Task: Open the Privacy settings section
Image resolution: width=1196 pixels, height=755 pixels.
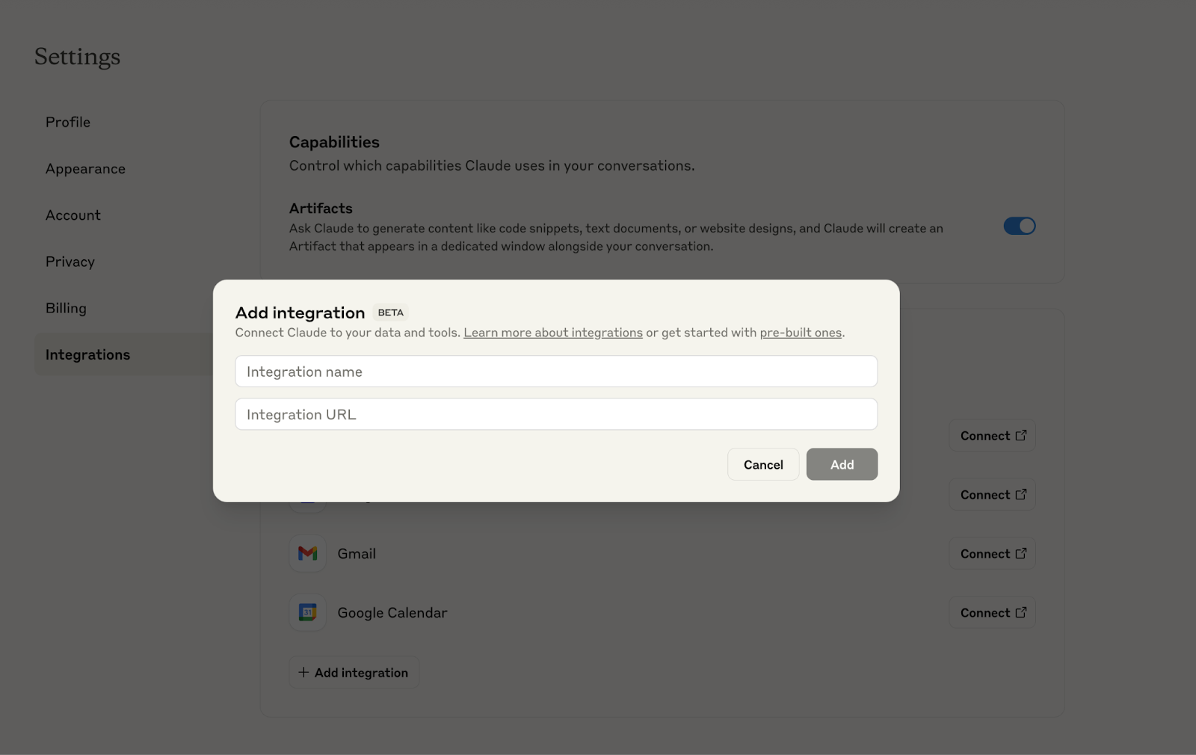Action: (x=70, y=262)
